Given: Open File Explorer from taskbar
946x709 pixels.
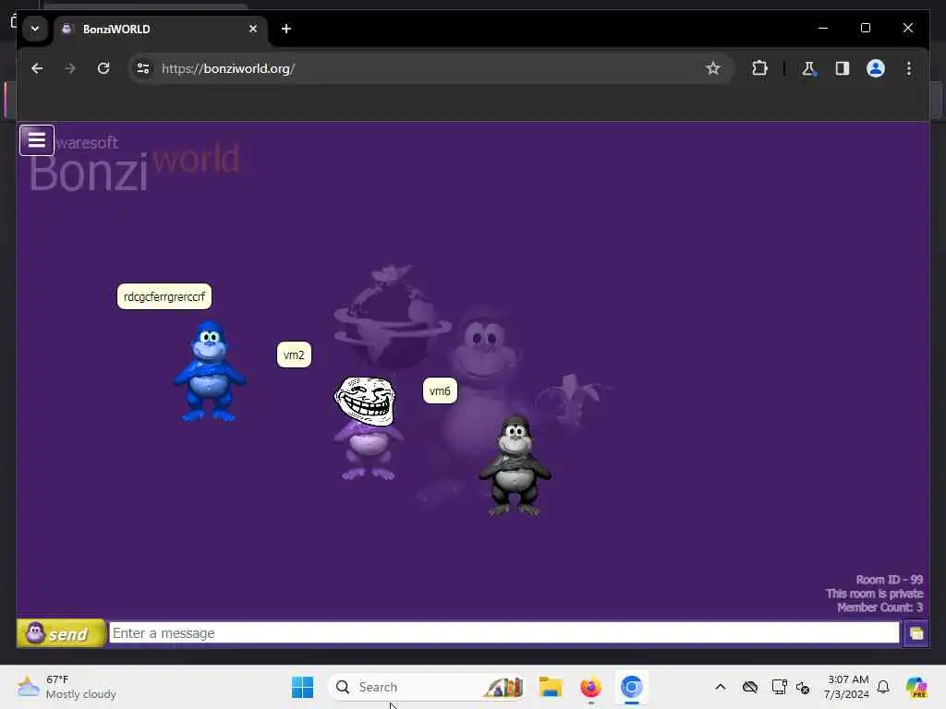Looking at the screenshot, I should coord(551,687).
